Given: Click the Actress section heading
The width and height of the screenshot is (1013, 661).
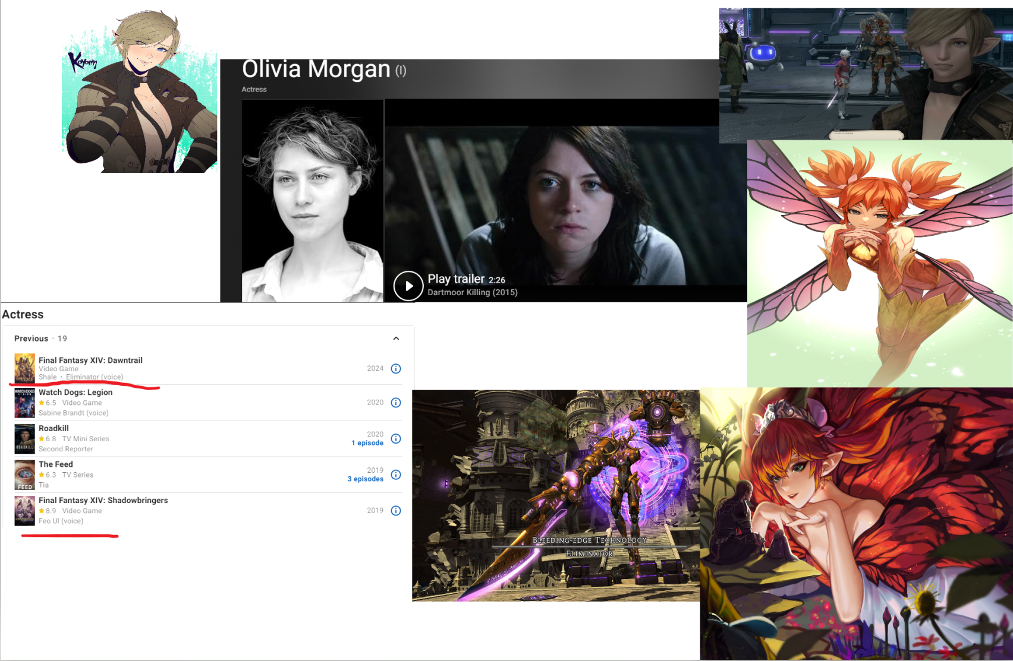Looking at the screenshot, I should [23, 314].
